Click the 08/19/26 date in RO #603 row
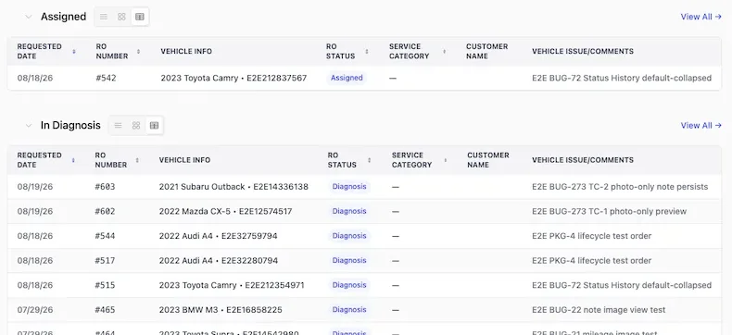 [x=35, y=187]
